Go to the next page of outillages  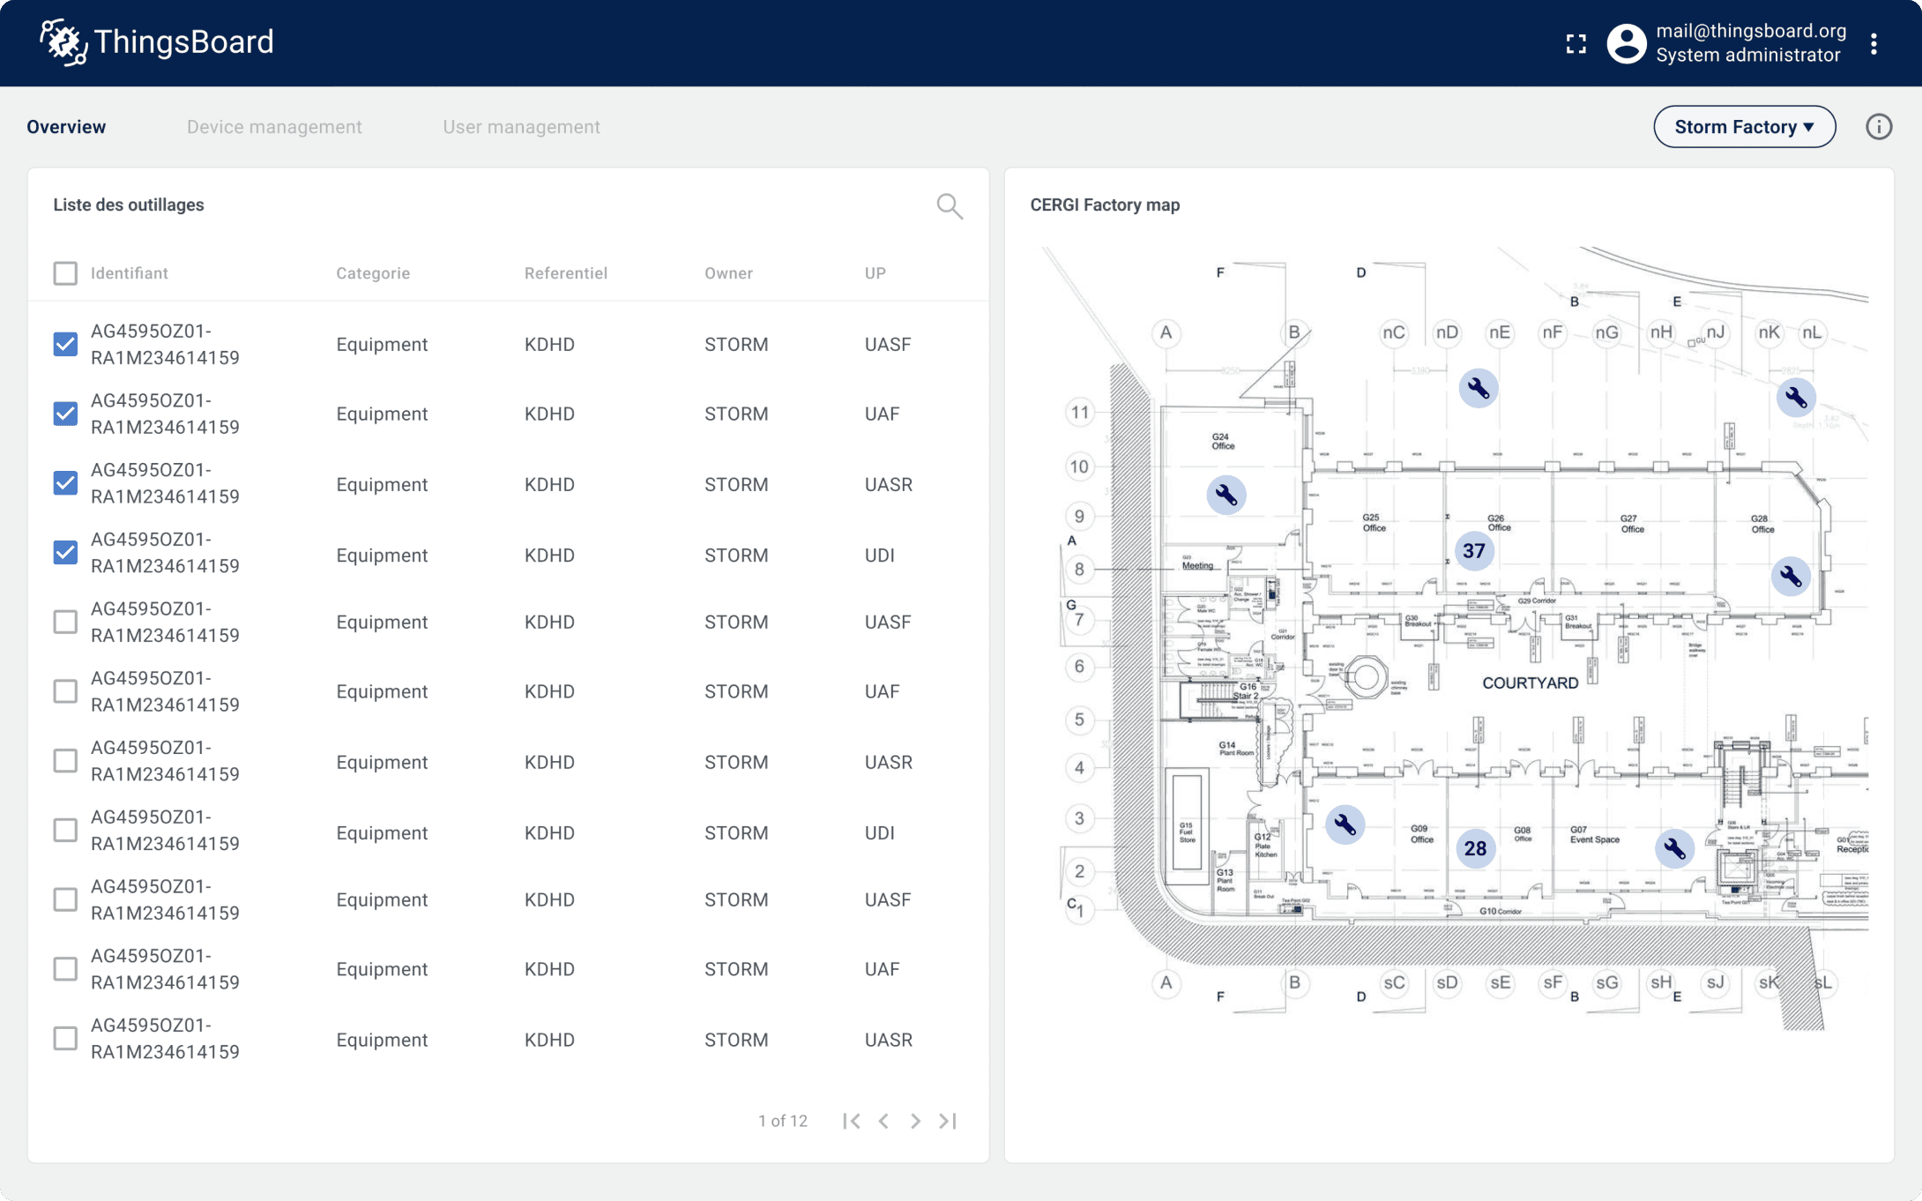(915, 1121)
